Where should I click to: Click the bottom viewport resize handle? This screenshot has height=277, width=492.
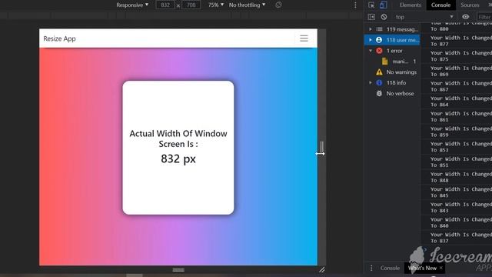[178, 270]
